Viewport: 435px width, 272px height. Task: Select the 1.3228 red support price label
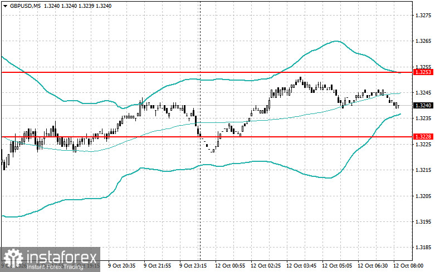423,136
